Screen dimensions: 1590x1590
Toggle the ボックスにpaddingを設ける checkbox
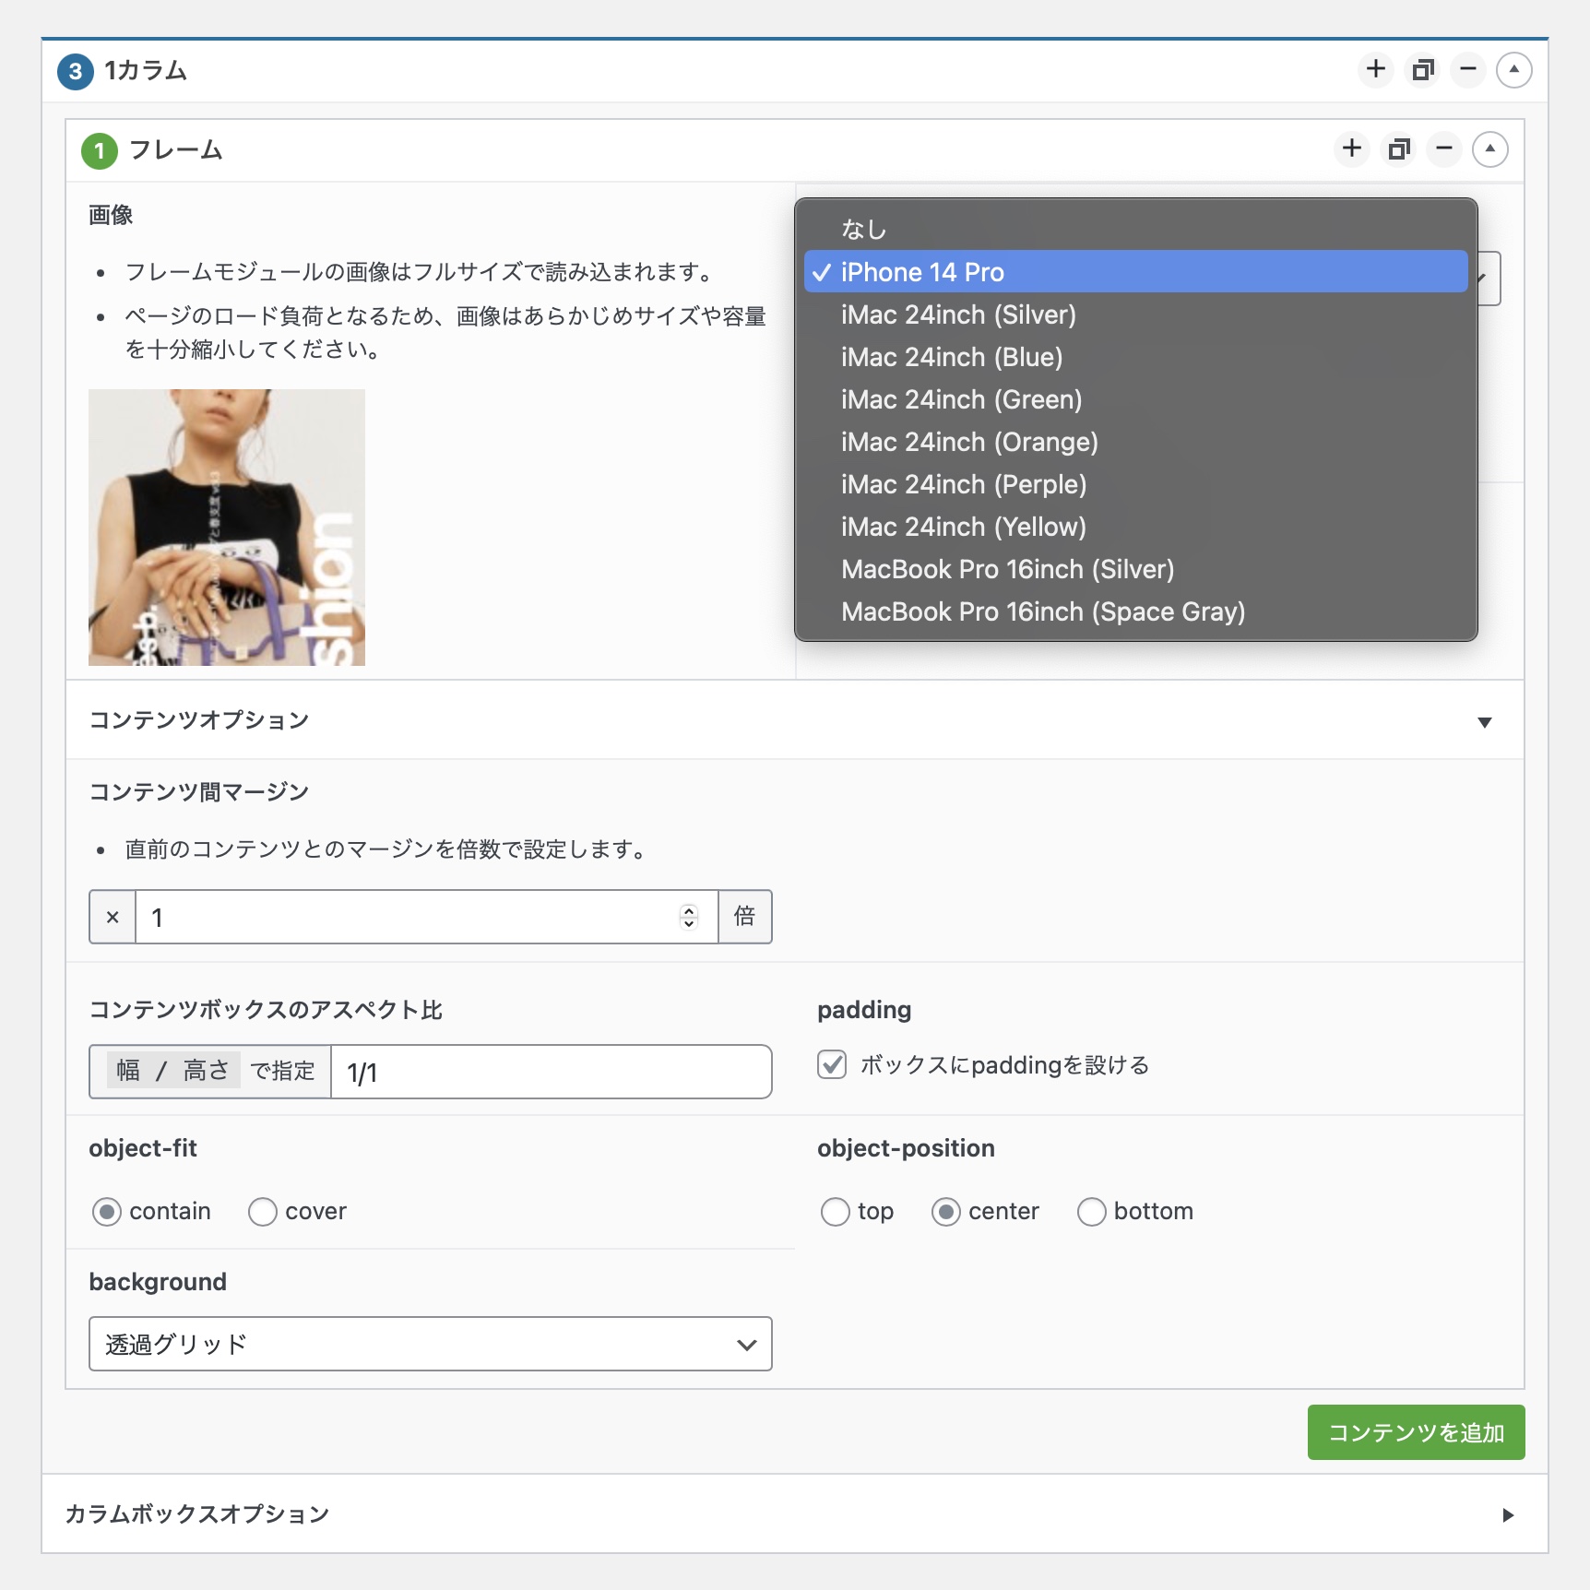pos(832,1065)
